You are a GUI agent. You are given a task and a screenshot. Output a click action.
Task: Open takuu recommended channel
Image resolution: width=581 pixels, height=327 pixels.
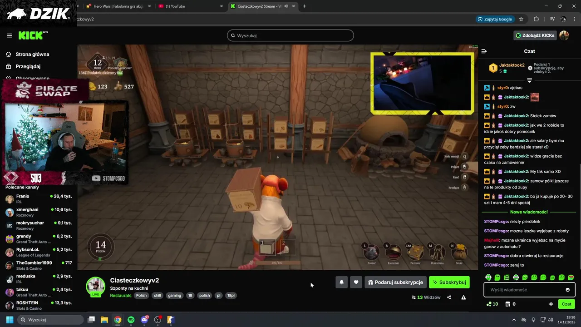click(39, 292)
